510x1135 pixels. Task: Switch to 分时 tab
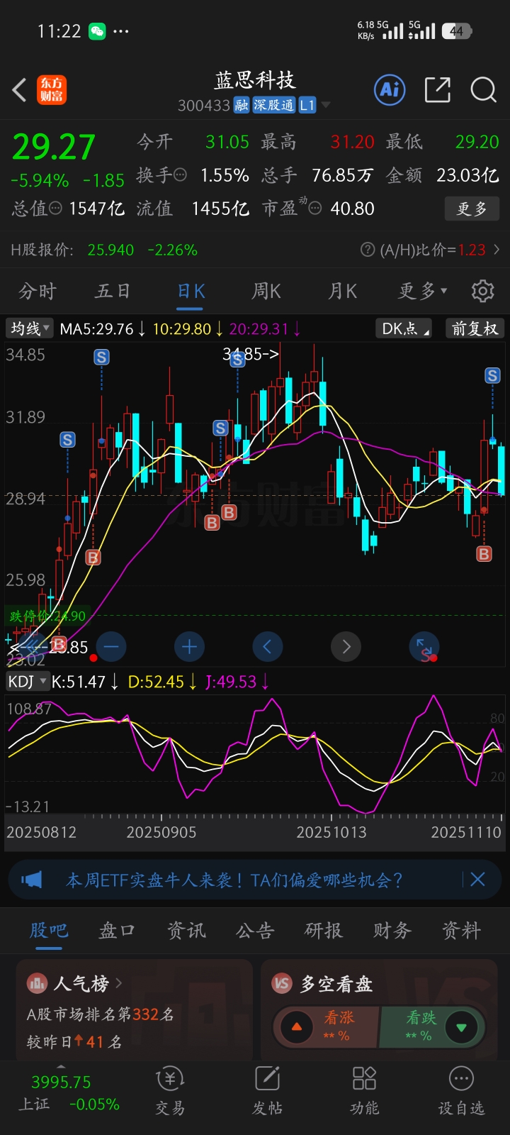click(x=37, y=291)
